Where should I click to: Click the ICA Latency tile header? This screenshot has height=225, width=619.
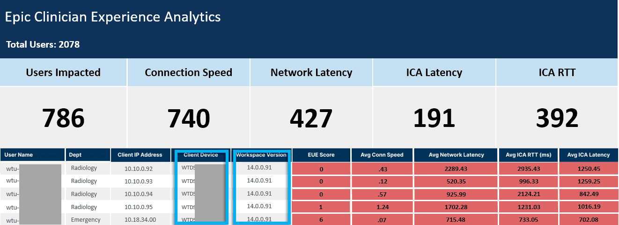click(434, 72)
